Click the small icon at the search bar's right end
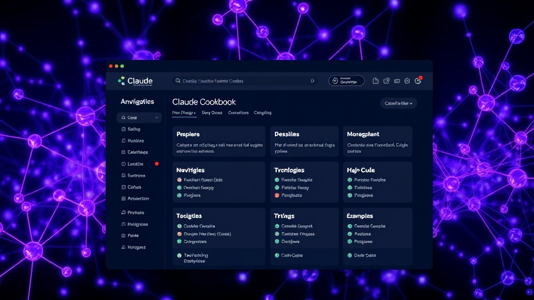Viewport: 534px width, 300px height. [312, 81]
